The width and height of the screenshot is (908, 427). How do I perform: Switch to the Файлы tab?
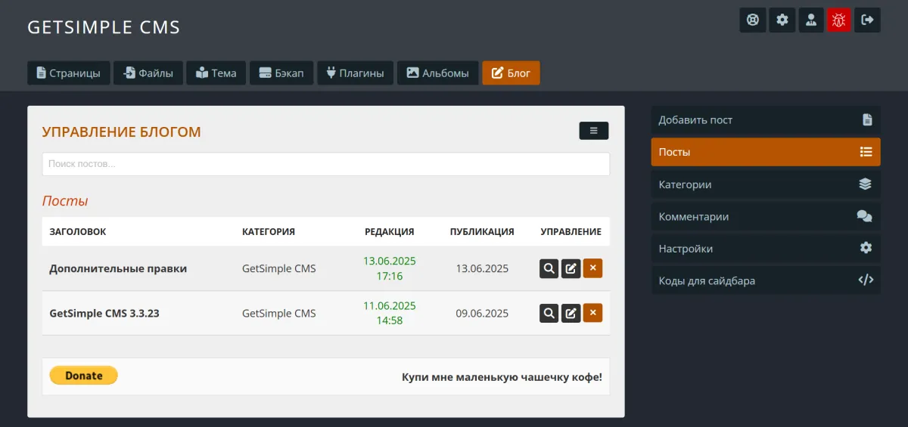coord(148,73)
